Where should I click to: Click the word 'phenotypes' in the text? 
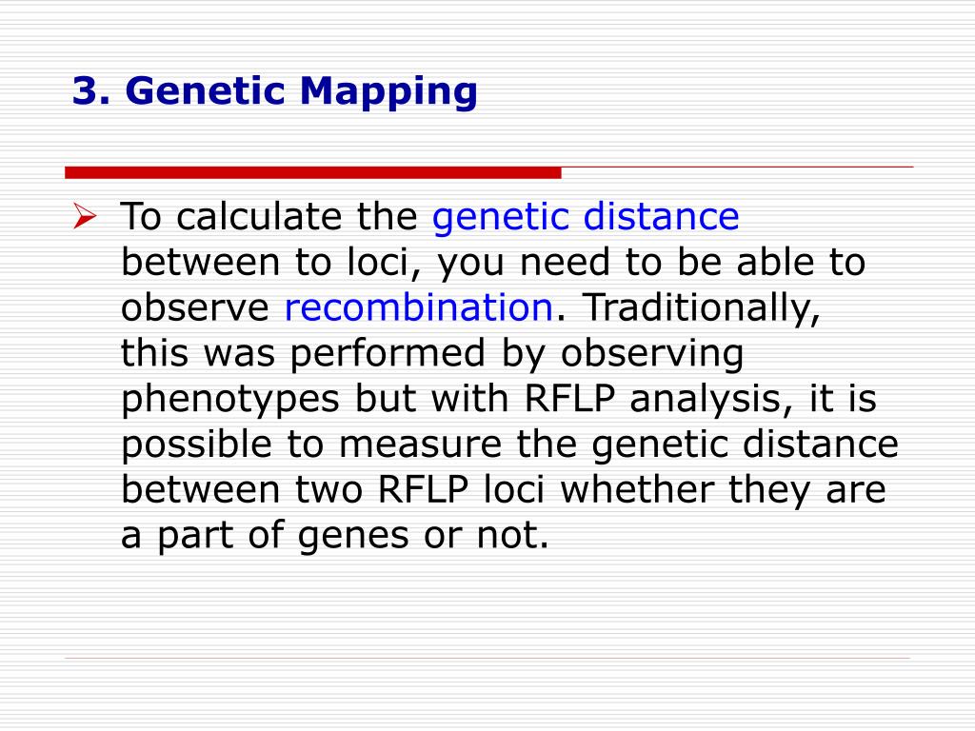pos(230,400)
